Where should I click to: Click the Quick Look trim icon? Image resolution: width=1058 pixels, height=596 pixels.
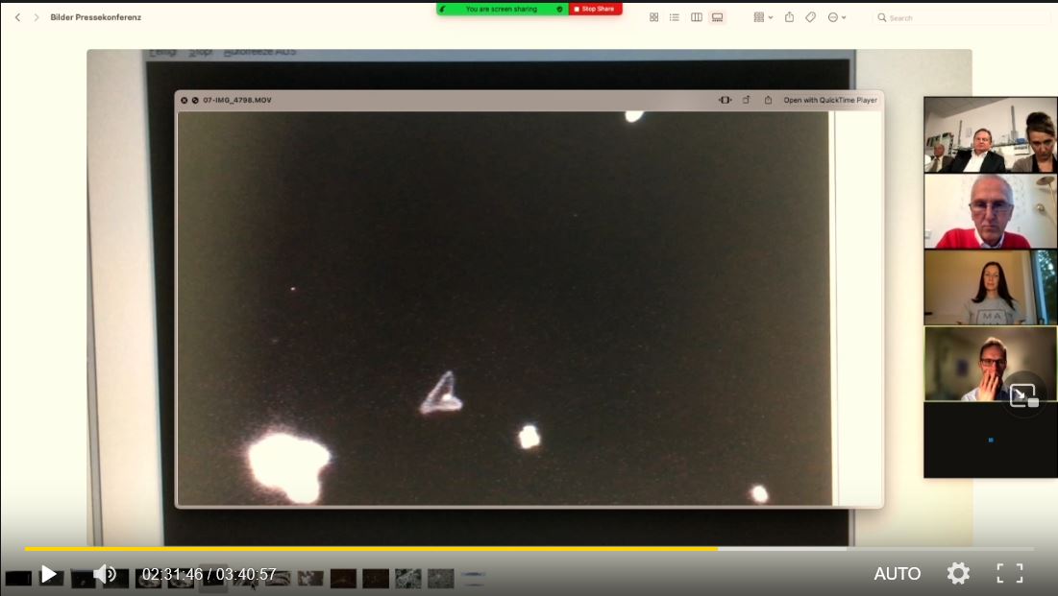point(725,100)
